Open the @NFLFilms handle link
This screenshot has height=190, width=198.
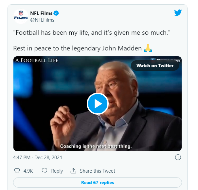pos(42,20)
